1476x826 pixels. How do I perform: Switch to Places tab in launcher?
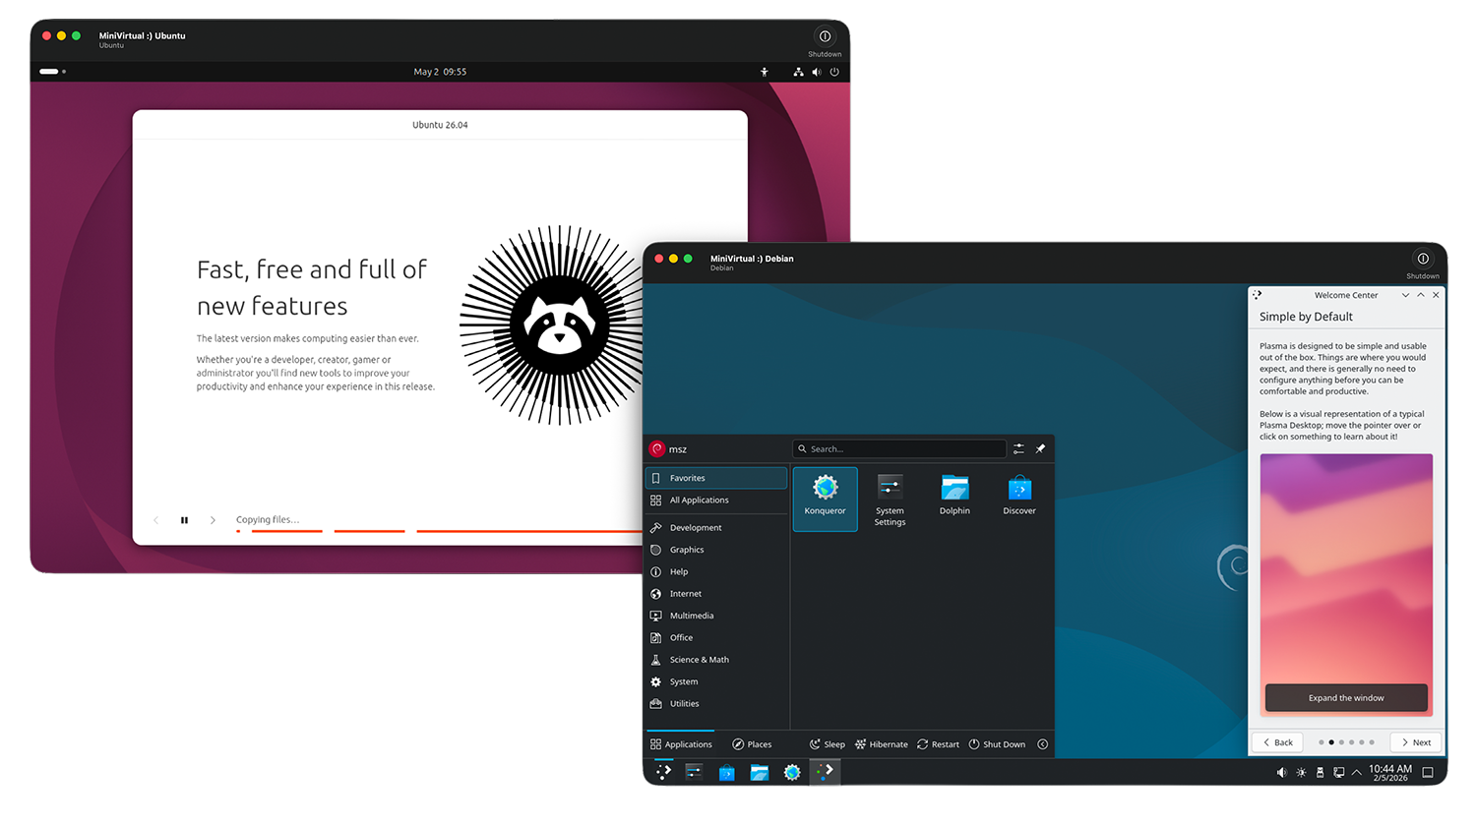click(752, 744)
